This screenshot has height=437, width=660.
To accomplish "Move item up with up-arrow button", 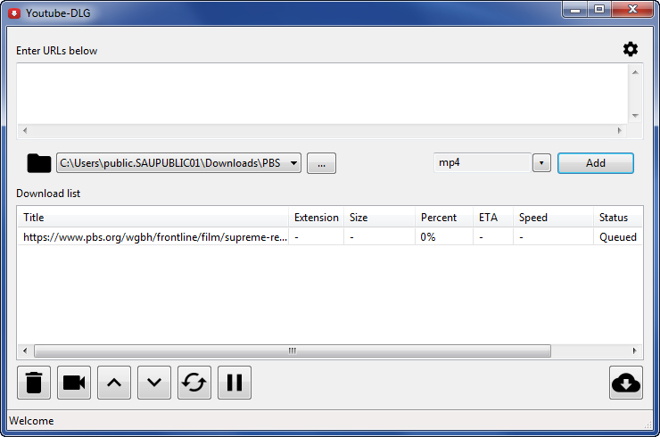I will pyautogui.click(x=114, y=383).
